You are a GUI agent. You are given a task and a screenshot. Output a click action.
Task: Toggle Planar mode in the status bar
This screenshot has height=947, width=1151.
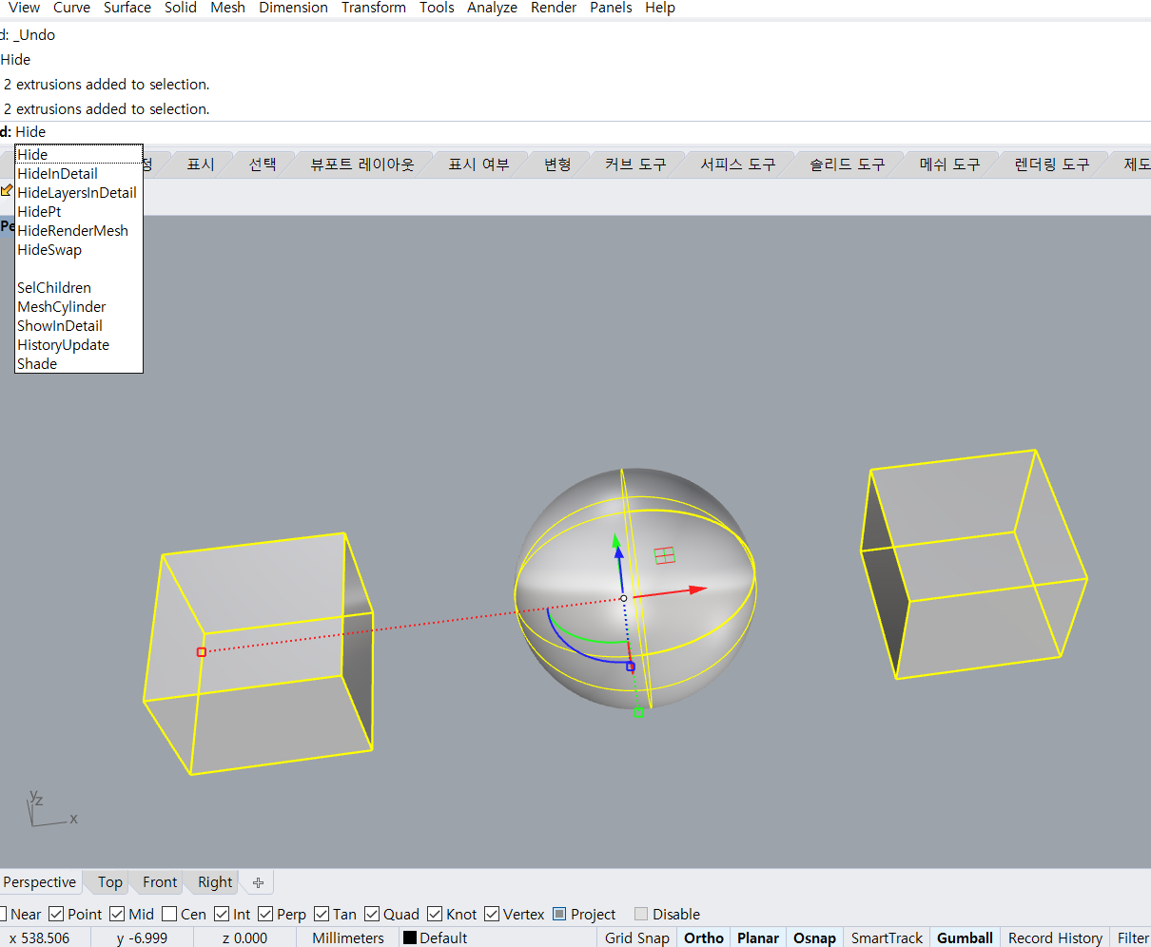point(758,937)
